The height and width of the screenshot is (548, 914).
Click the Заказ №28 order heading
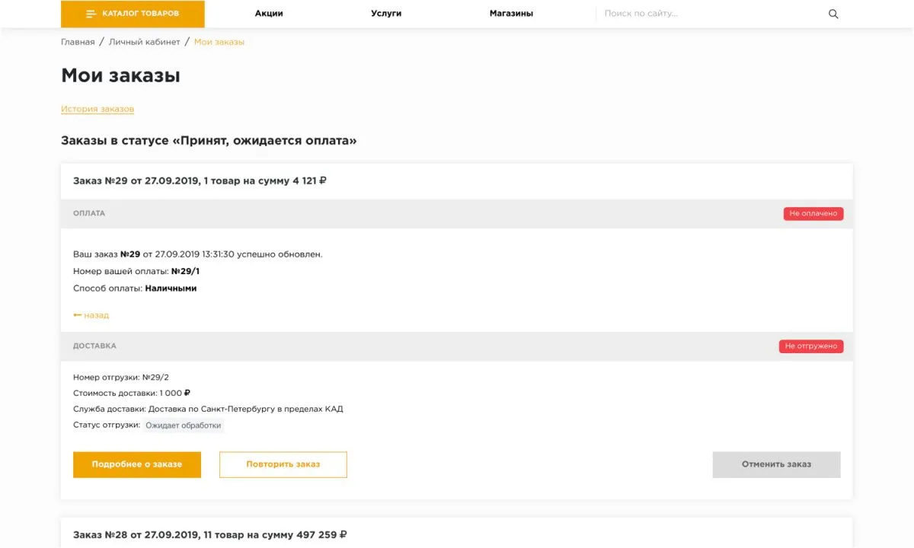point(209,535)
